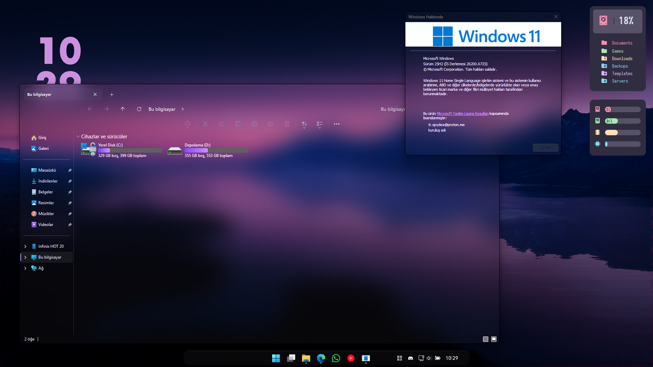Click the Paste toolbar icon
The width and height of the screenshot is (653, 367).
tap(238, 124)
